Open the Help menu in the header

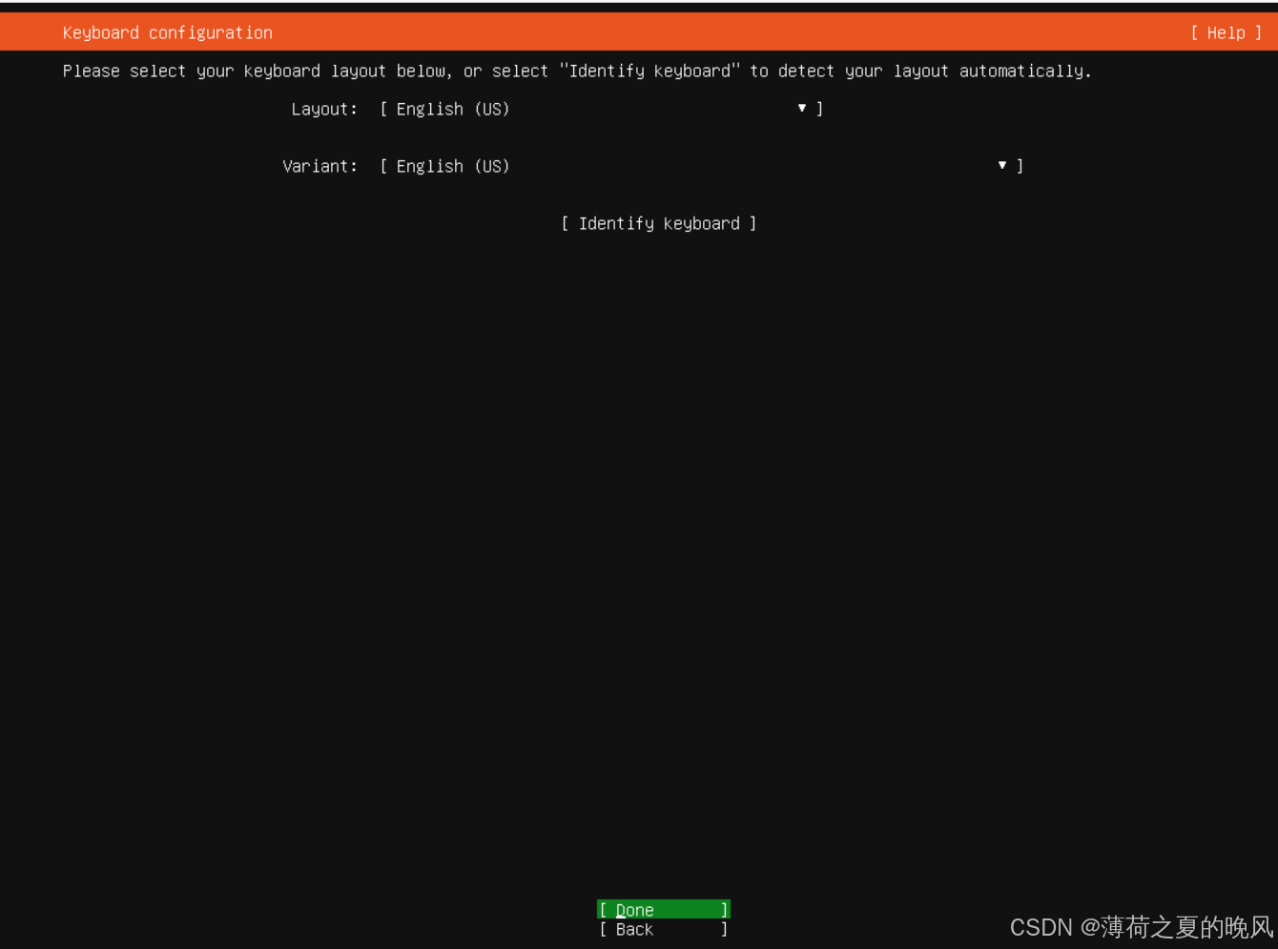click(1226, 32)
